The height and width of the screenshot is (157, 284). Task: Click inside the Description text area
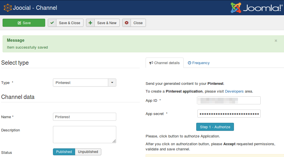84,135
